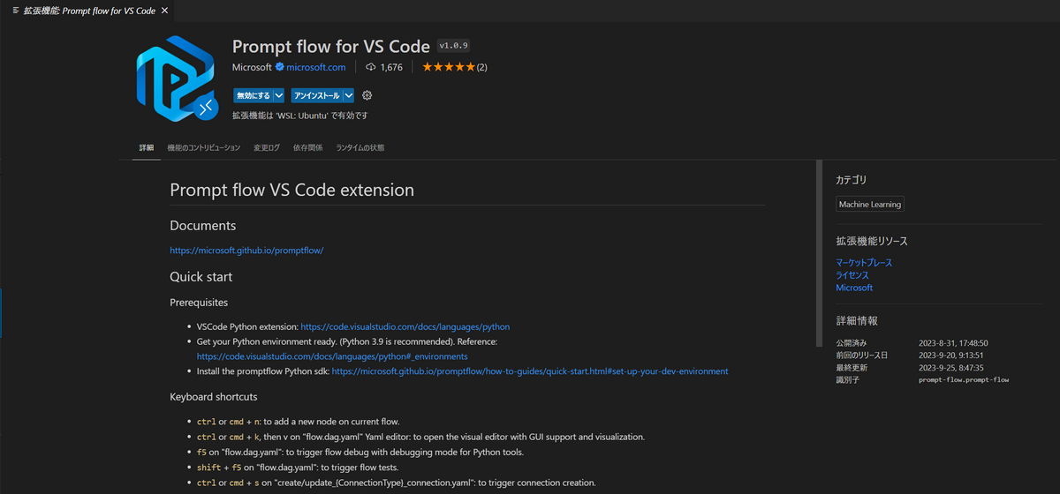Viewport: 1060px width, 494px height.
Task: Click the 1,676 install count
Action: point(391,67)
